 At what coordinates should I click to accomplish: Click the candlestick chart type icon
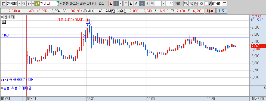pyautogui.click(x=186, y=3)
